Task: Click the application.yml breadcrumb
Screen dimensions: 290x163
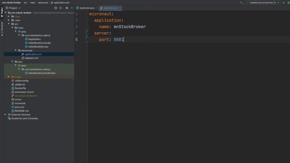Action: [60, 3]
